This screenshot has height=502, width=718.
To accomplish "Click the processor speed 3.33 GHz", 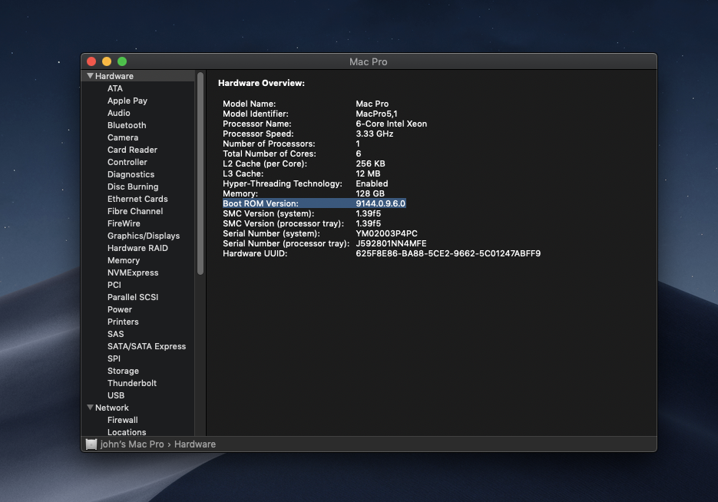I will coord(375,134).
